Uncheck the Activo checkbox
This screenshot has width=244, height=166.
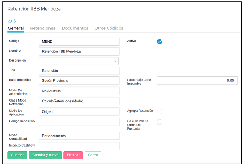(159, 41)
